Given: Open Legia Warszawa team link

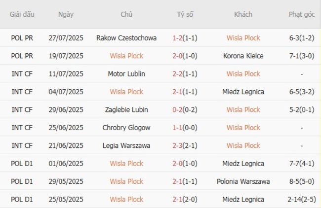Looking at the screenshot, I should pos(126,145).
